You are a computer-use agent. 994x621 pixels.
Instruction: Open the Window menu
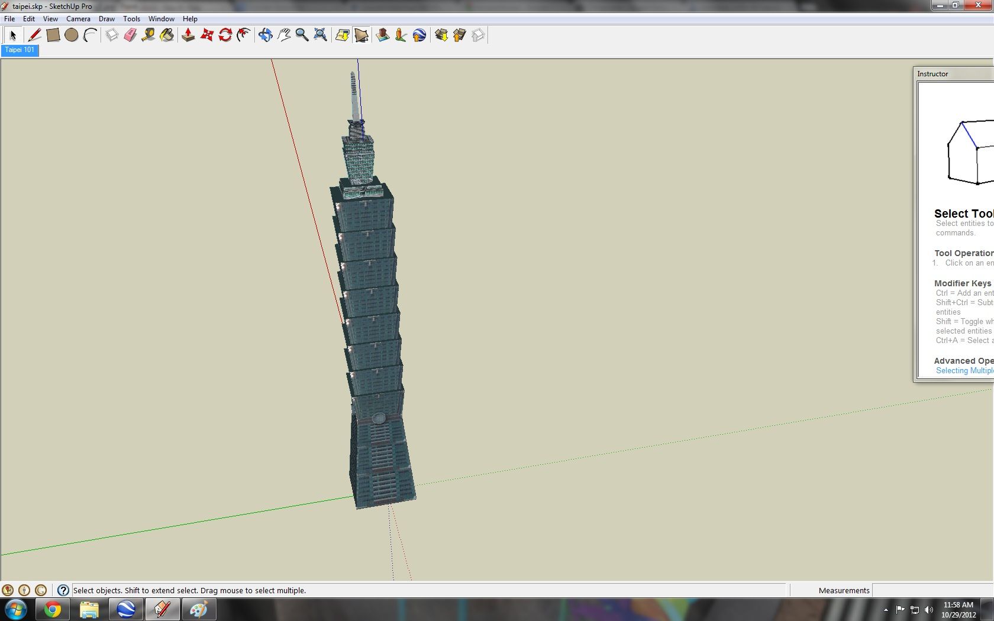point(161,19)
